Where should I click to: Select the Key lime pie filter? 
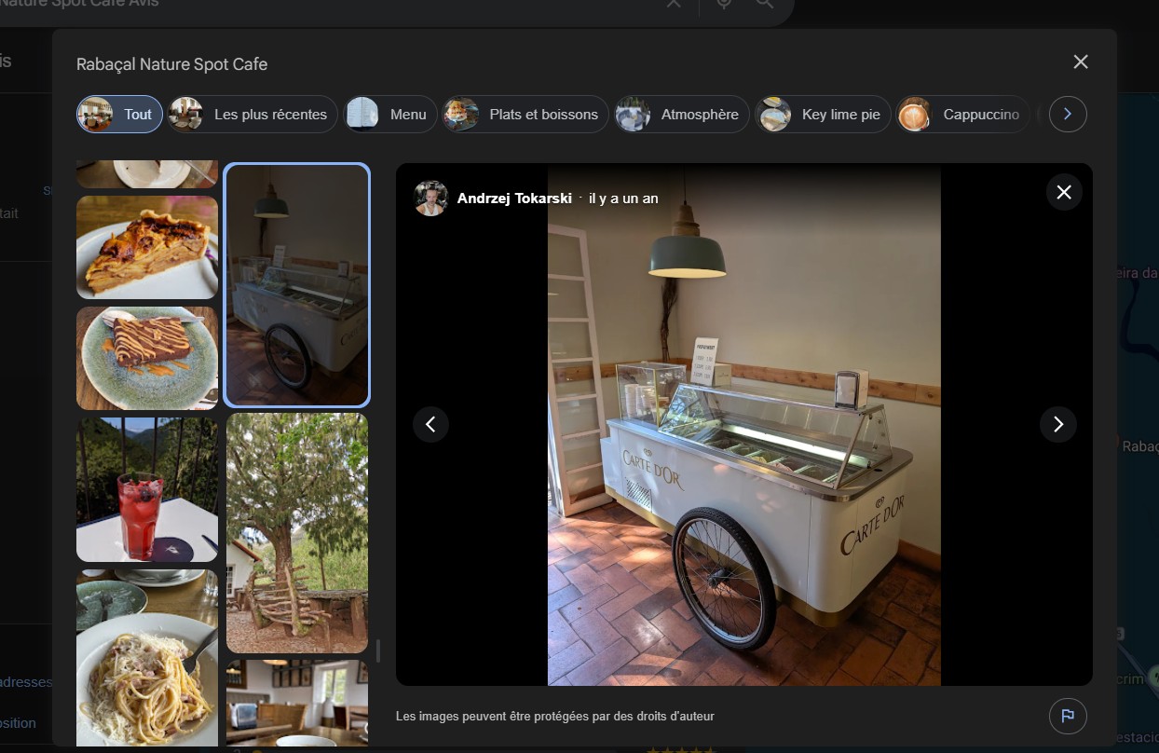823,115
